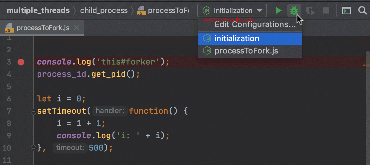Click the Run with Coverage icon

(310, 11)
